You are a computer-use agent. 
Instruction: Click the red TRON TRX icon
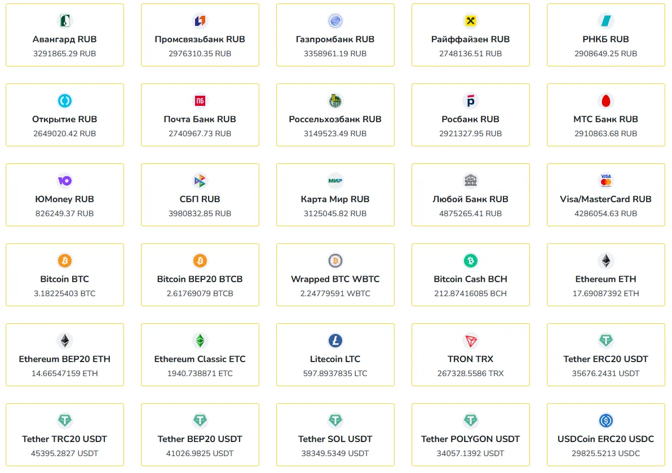point(471,341)
